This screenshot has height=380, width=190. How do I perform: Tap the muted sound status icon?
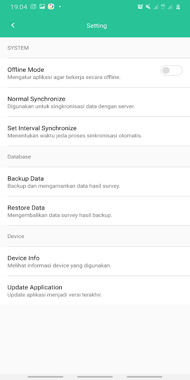pyautogui.click(x=148, y=7)
